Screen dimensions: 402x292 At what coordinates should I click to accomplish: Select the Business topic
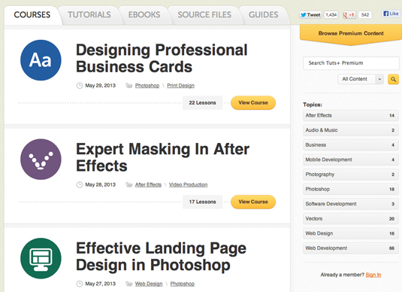point(350,145)
